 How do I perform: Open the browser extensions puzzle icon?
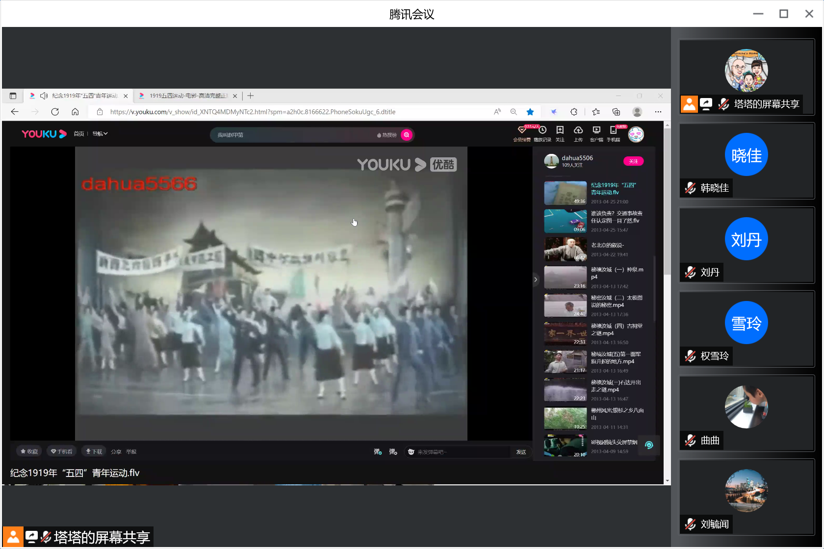tap(574, 112)
